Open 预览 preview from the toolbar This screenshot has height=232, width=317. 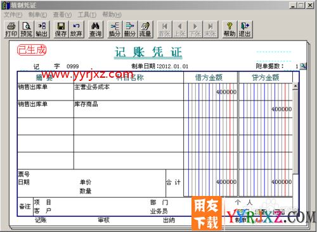click(x=27, y=29)
